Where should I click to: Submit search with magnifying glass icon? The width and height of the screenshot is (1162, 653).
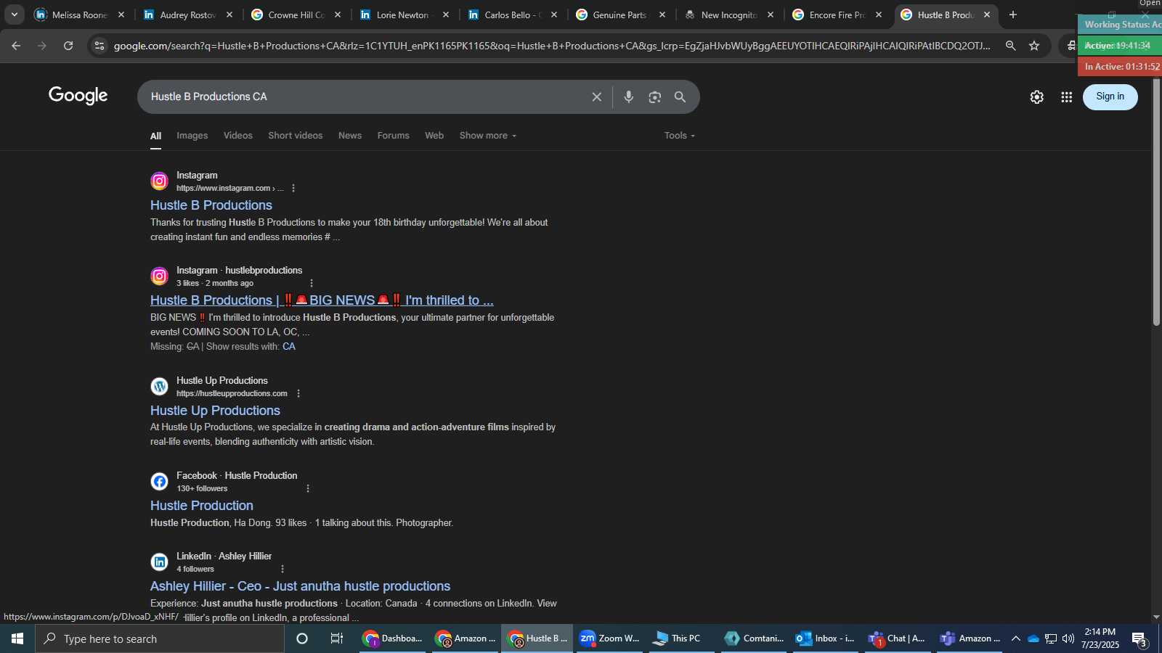coord(680,96)
